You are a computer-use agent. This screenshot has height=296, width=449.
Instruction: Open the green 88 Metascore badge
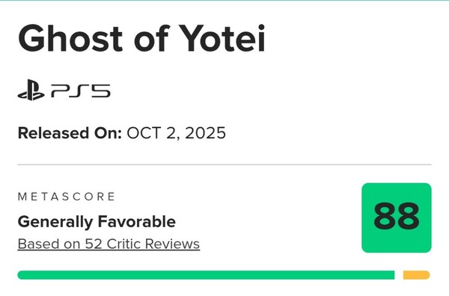(x=397, y=218)
